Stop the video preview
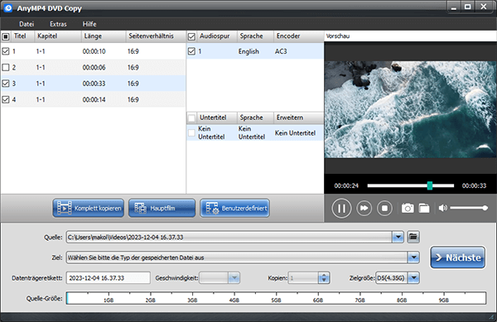The image size is (497, 322). pyautogui.click(x=384, y=208)
